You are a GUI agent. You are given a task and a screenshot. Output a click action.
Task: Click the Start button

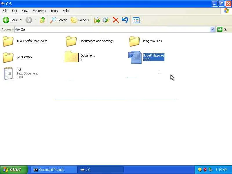coord(14,170)
